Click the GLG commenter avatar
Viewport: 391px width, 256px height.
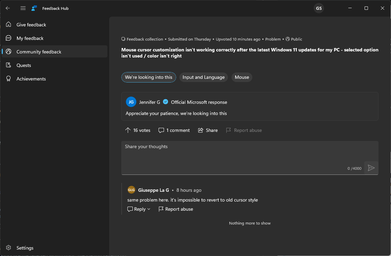click(x=131, y=190)
